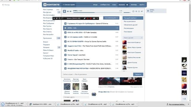Close the browser downloads bar
Viewport: 191px width, 107px height.
click(x=188, y=104)
